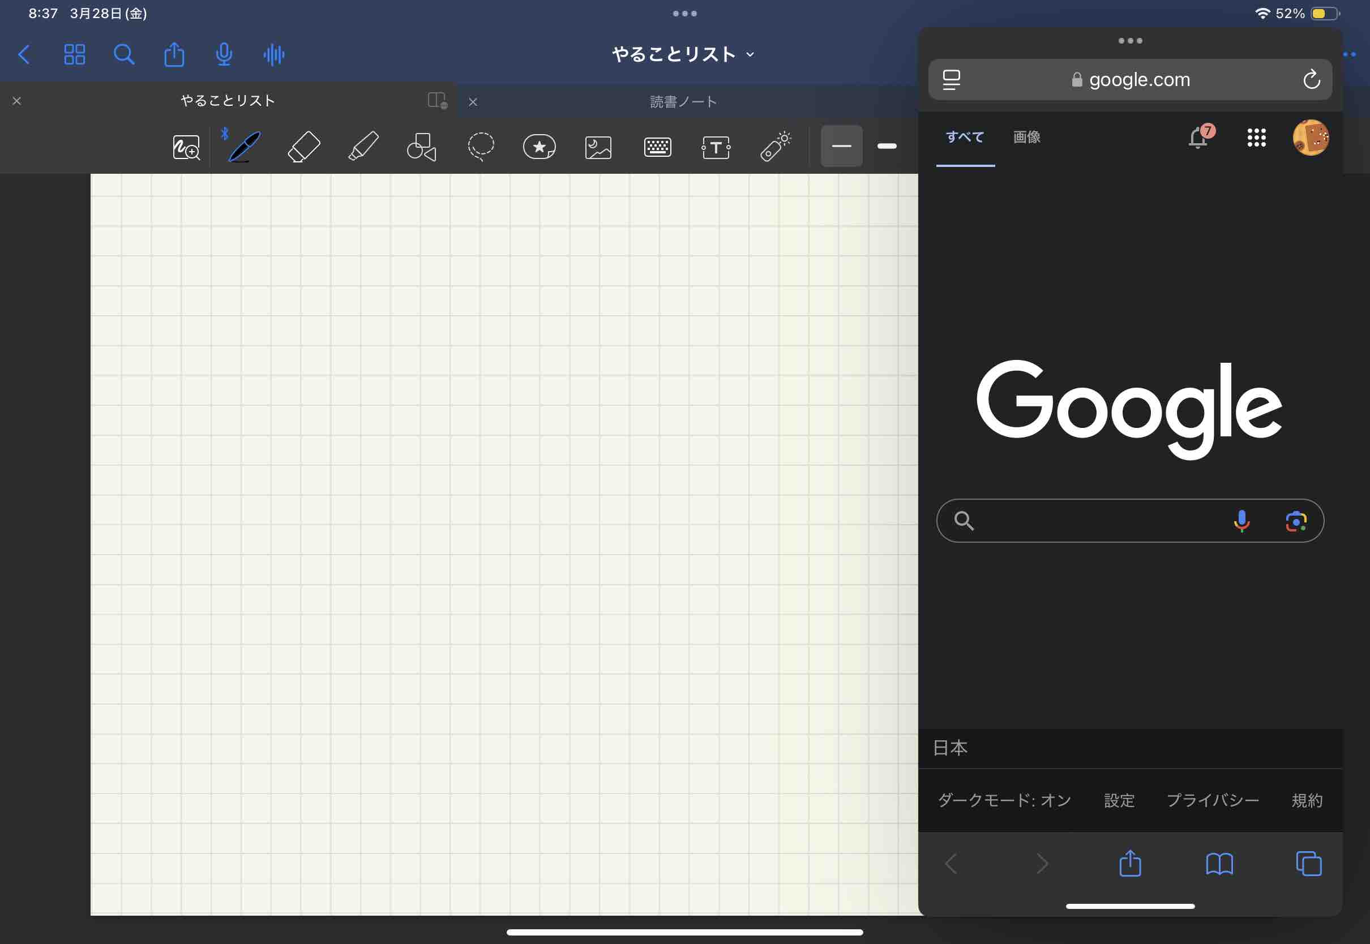Open the thumbnail grid view icon

[x=75, y=54]
